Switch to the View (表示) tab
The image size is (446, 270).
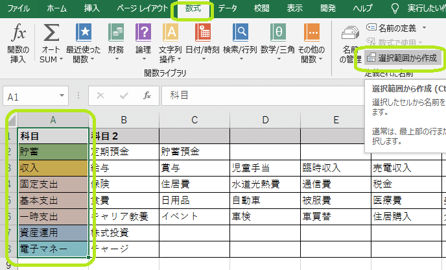[295, 8]
